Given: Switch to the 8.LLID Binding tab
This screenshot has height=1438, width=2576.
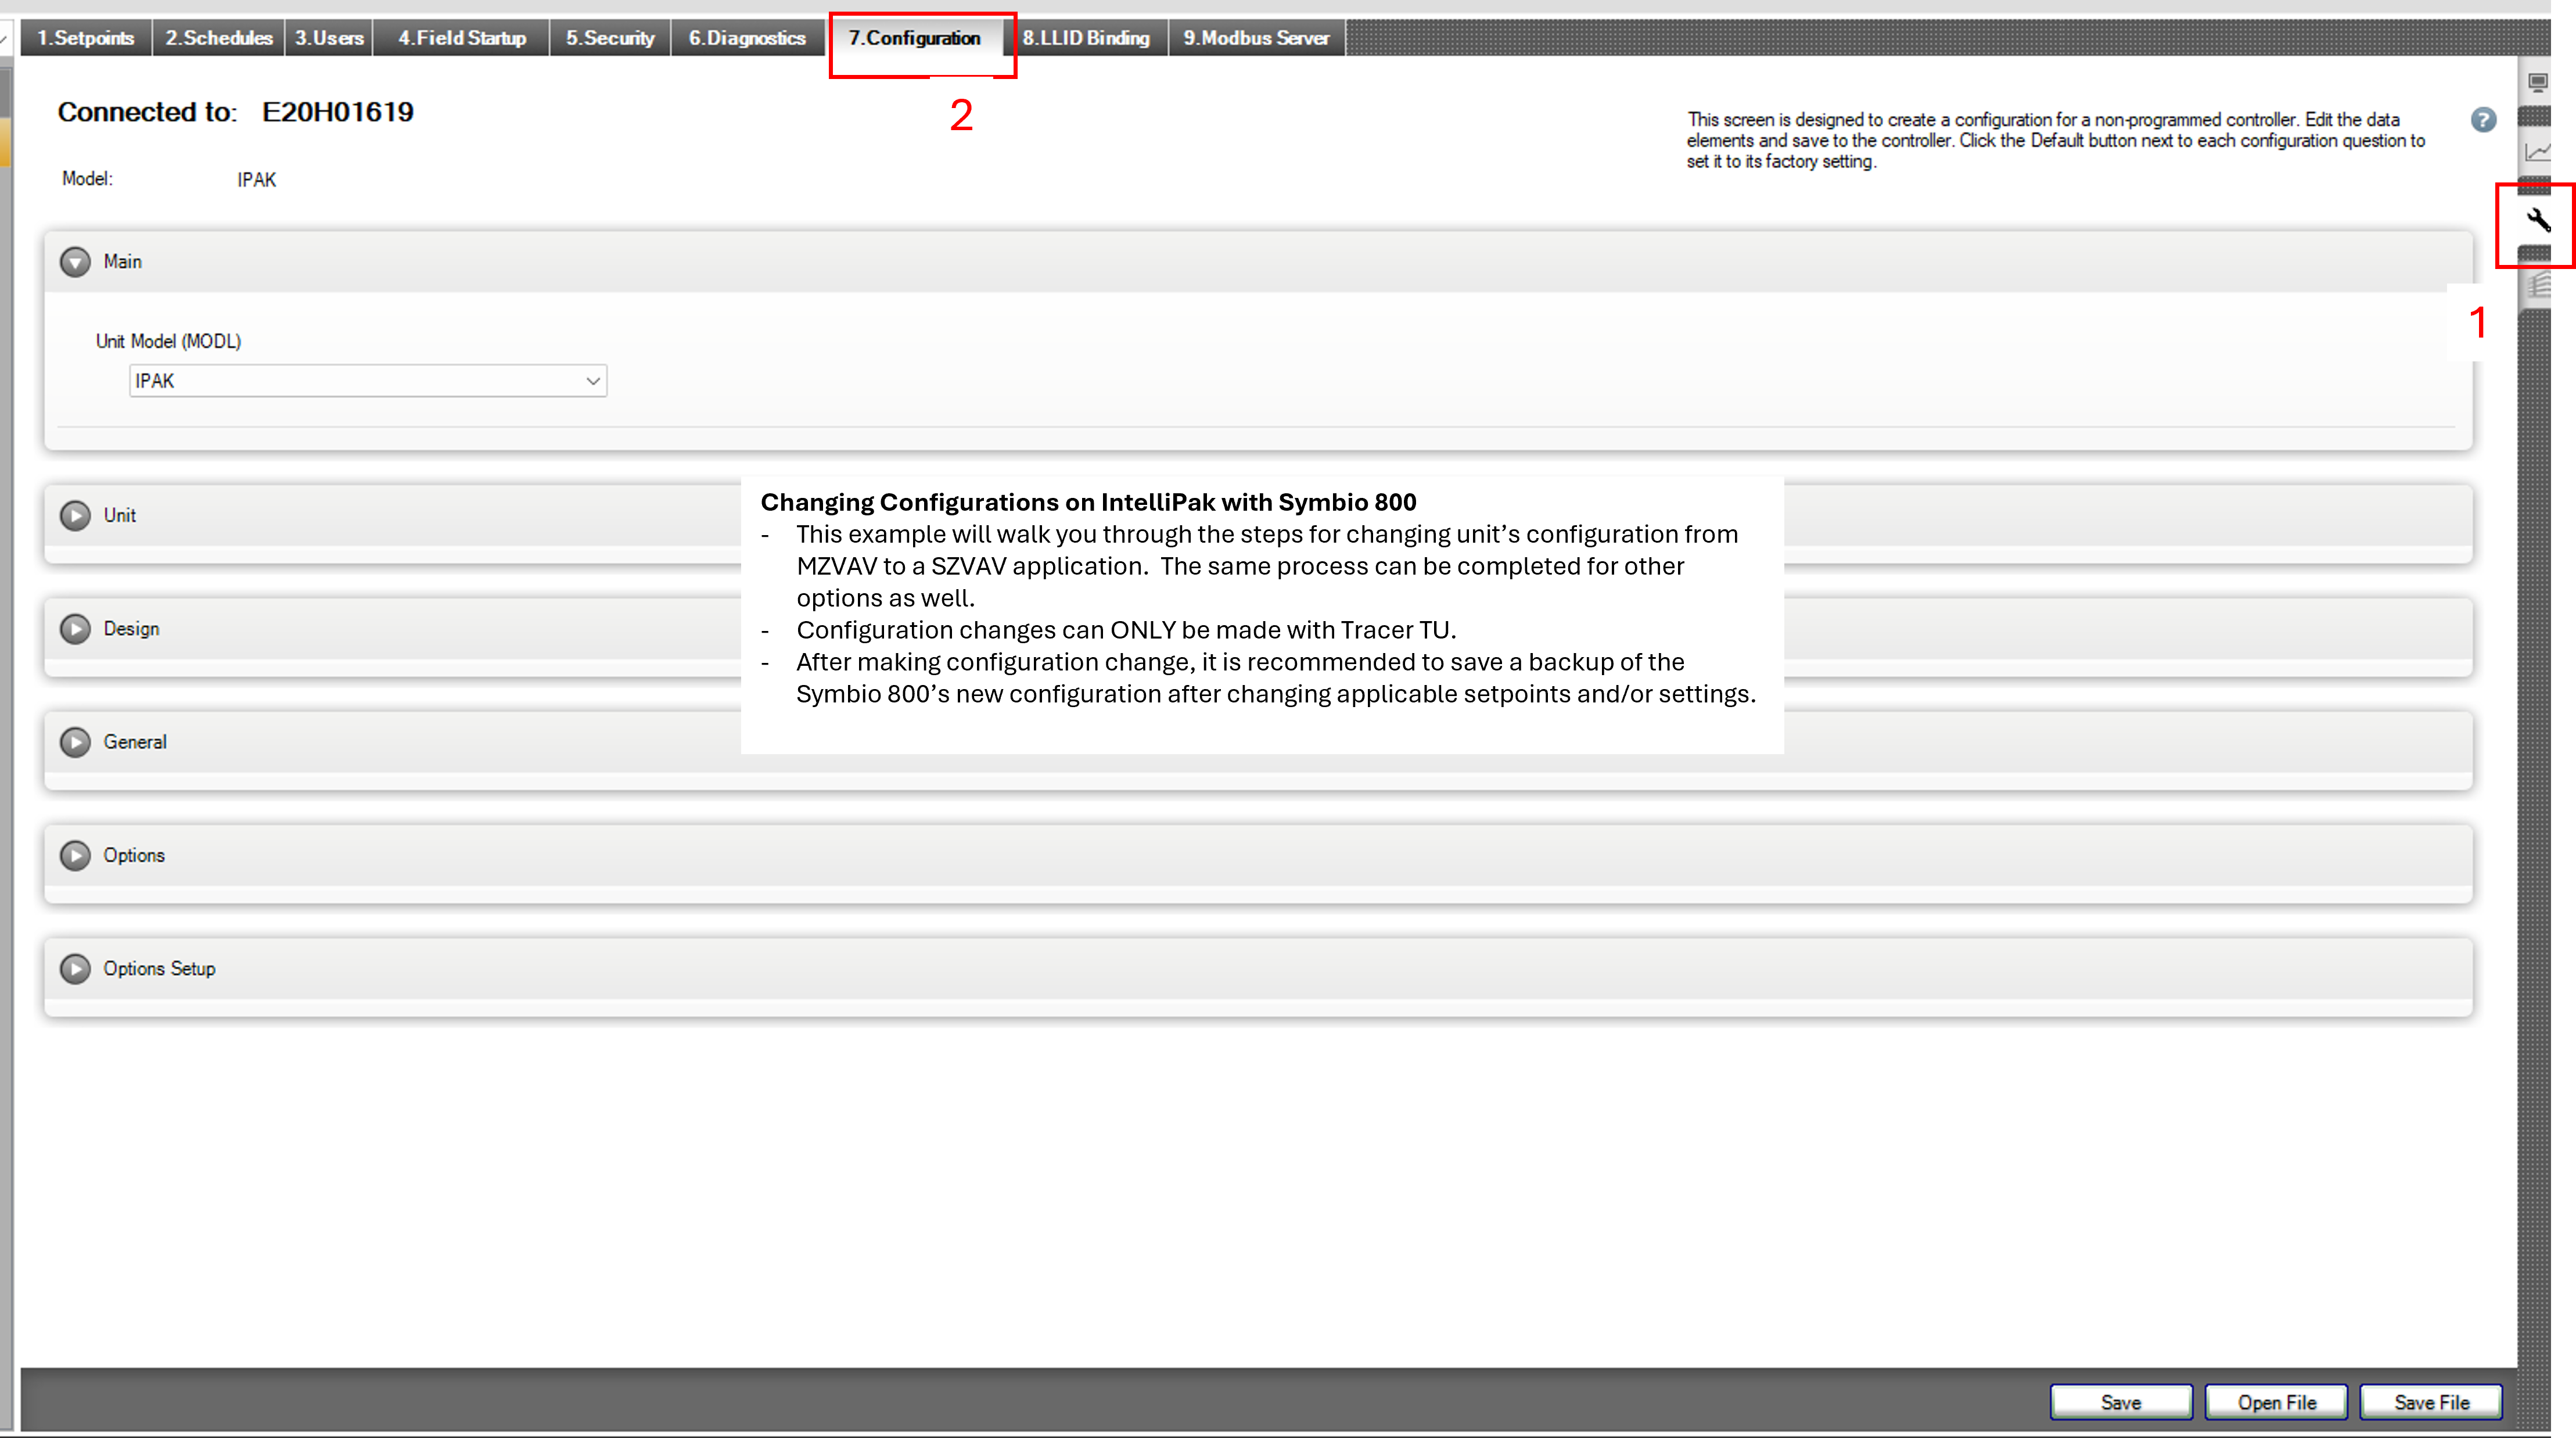Looking at the screenshot, I should point(1086,38).
